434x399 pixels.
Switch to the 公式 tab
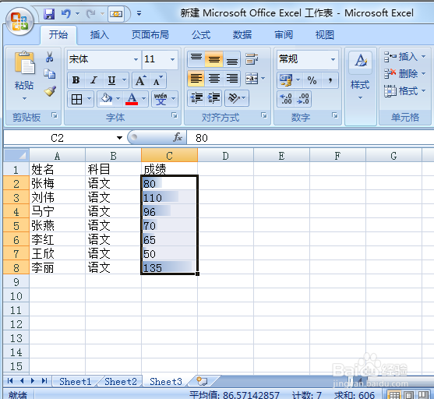coord(201,35)
